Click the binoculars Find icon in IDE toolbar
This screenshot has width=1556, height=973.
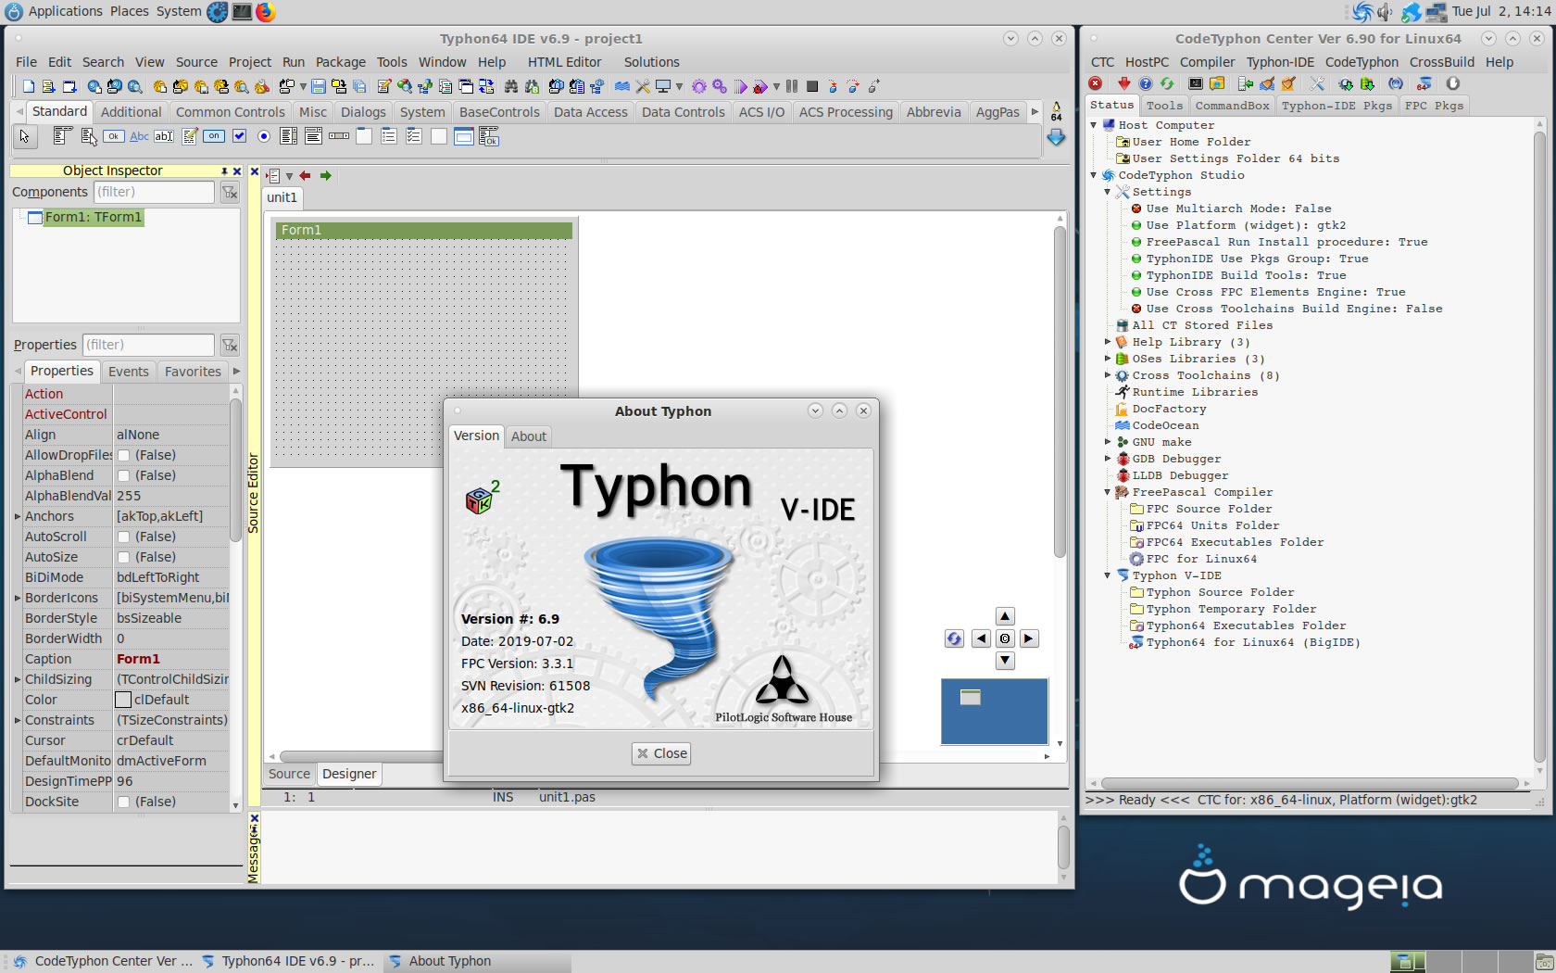pyautogui.click(x=510, y=86)
